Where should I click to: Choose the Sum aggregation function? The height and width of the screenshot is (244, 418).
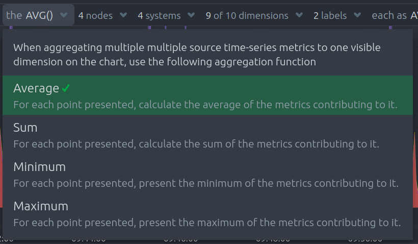[x=207, y=135]
